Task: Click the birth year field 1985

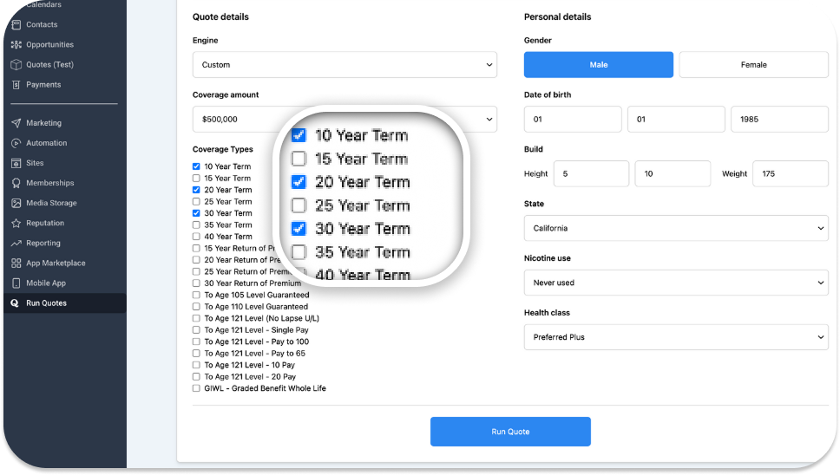Action: [x=779, y=120]
